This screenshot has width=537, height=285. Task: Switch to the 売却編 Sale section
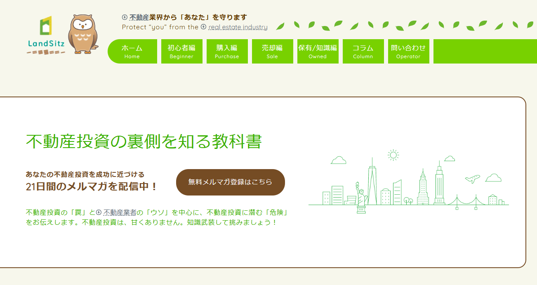click(x=272, y=51)
